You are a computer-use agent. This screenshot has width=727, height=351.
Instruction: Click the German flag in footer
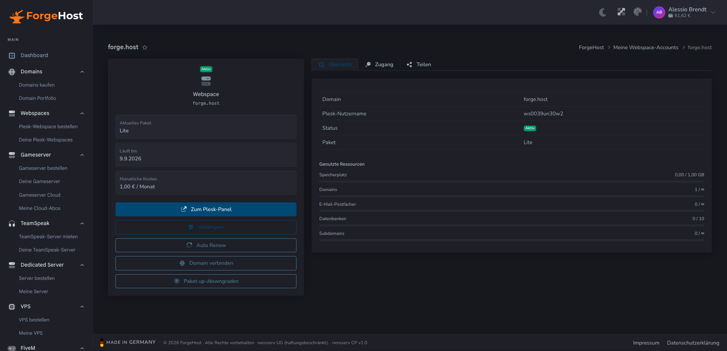tap(101, 343)
